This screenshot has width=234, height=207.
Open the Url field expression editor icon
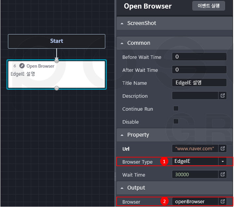[x=223, y=149]
